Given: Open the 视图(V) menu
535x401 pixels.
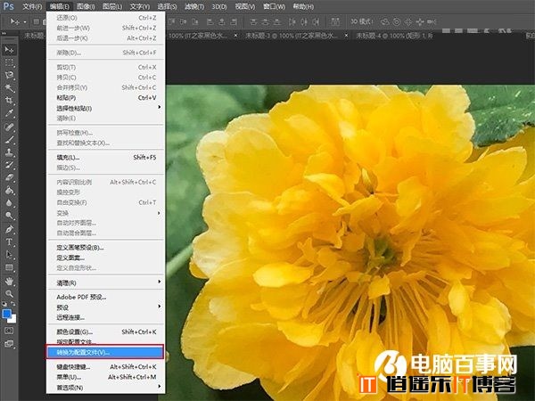Looking at the screenshot, I should click(x=245, y=6).
